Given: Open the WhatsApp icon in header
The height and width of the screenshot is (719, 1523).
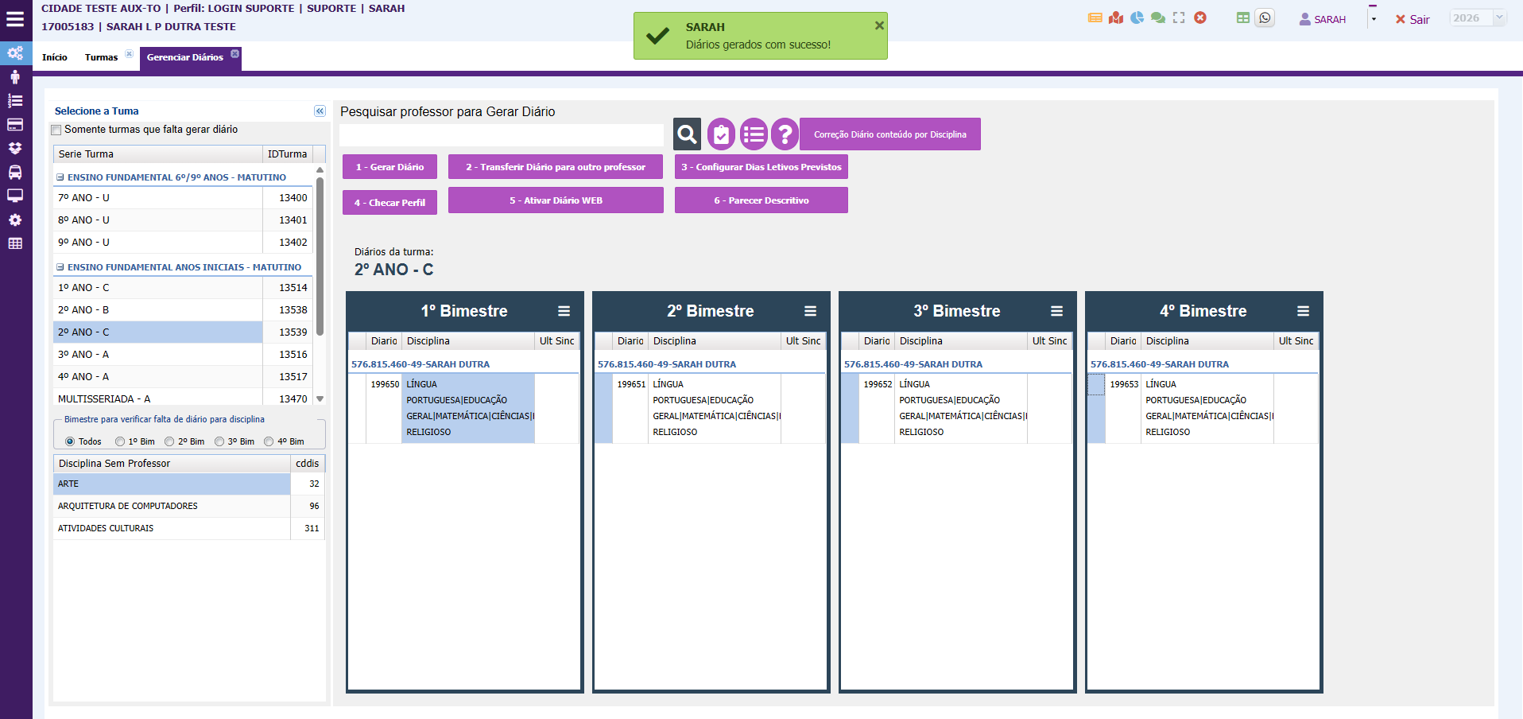Looking at the screenshot, I should pos(1265,17).
